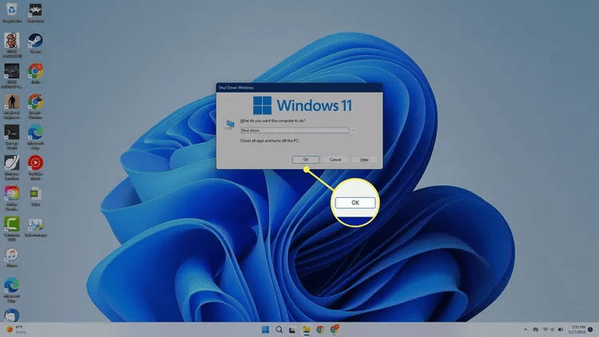Expand the 'Shut down' action dropdown
Viewport: 599px width, 337px height.
352,130
